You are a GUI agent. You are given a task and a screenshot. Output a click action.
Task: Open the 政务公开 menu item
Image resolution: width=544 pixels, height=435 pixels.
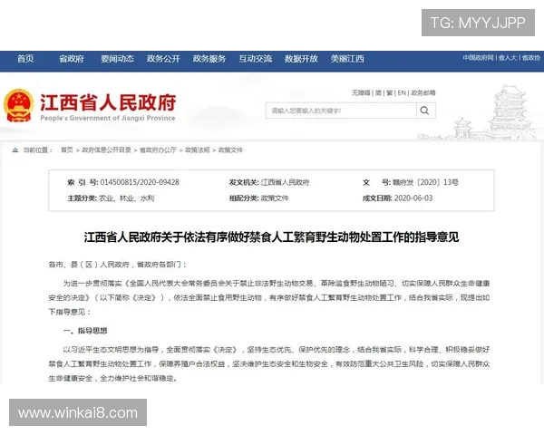(x=163, y=59)
